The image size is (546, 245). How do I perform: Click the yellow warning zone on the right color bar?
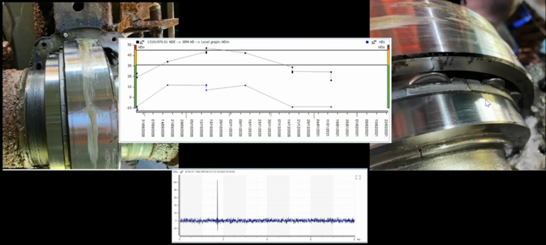tap(388, 58)
